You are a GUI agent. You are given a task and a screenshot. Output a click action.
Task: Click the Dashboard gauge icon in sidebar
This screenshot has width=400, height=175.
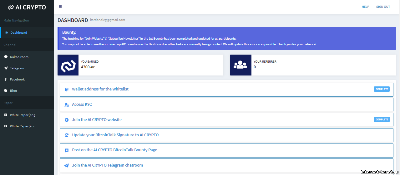click(6, 32)
